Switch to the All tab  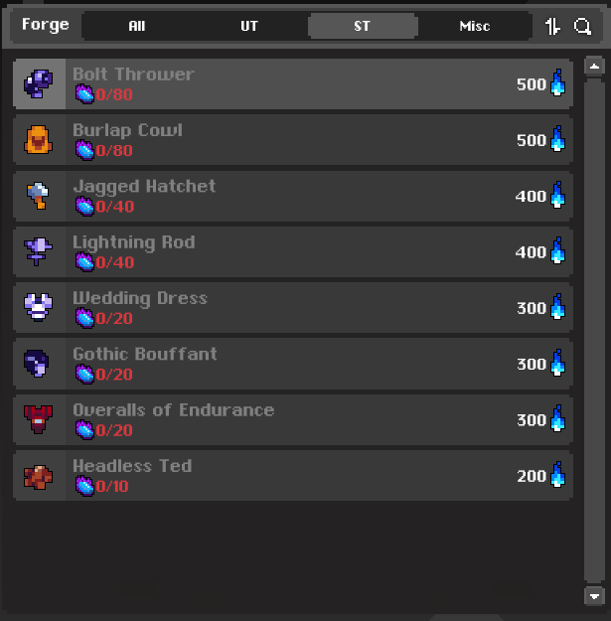click(x=137, y=26)
